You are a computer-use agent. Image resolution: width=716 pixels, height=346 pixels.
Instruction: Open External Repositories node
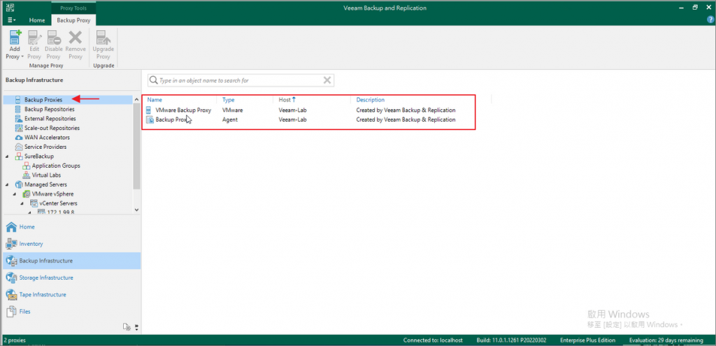(50, 119)
